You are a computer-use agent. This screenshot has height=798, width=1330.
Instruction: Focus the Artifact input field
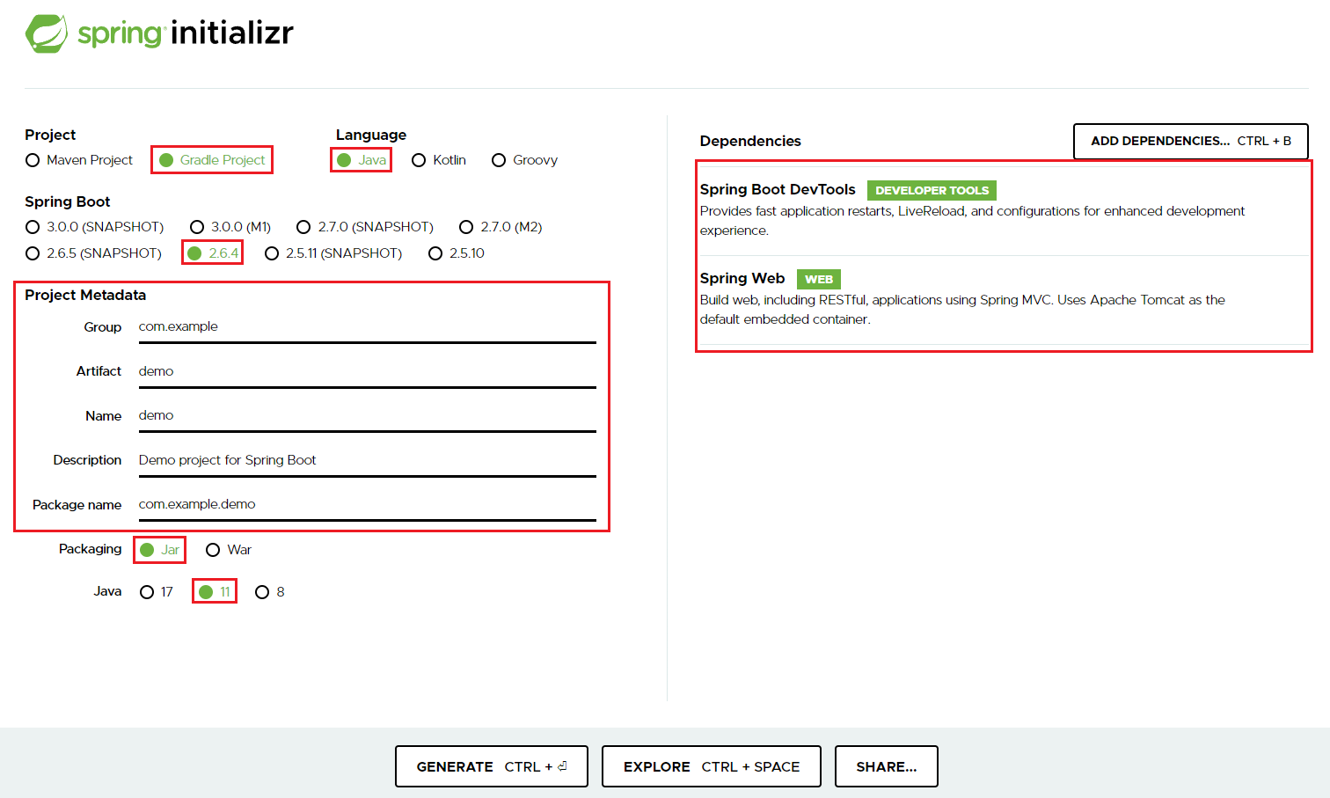pyautogui.click(x=368, y=372)
